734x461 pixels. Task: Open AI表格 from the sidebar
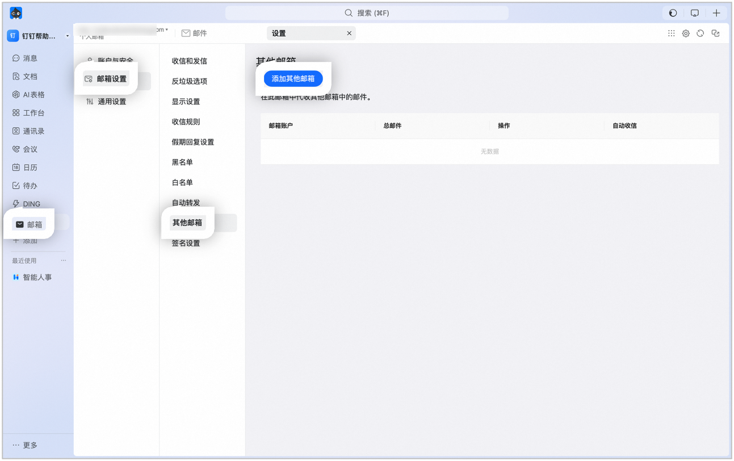[x=28, y=95]
